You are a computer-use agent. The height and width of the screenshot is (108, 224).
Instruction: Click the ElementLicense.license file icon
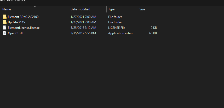pos(5,28)
